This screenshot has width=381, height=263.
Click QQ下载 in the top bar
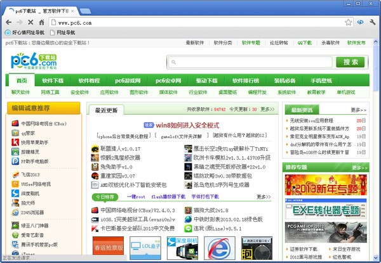(304, 42)
